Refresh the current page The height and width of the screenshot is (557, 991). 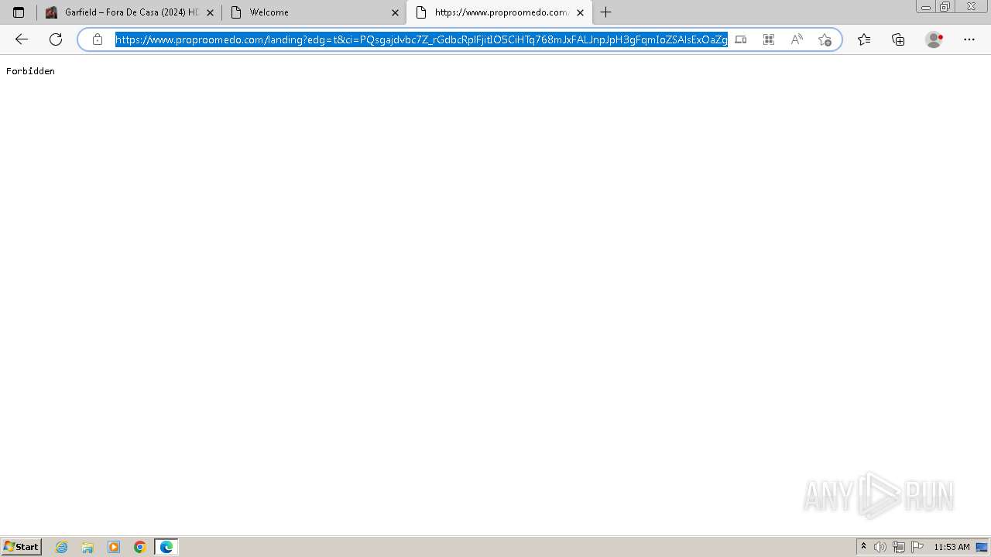[x=56, y=39]
